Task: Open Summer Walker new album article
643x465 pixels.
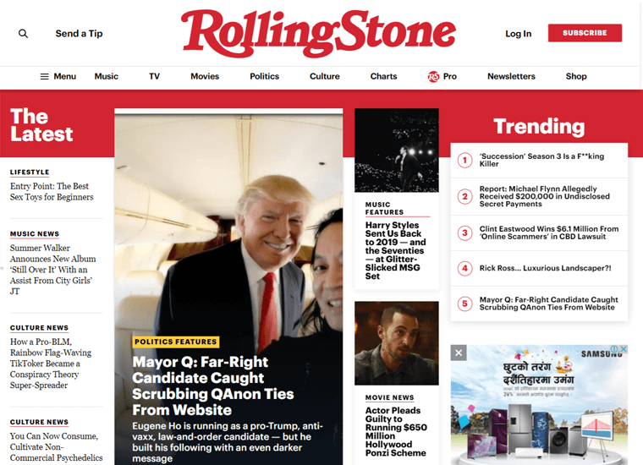Action: 53,270
